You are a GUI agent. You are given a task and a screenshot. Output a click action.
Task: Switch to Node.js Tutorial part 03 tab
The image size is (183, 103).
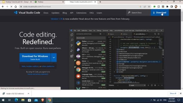click(17, 2)
